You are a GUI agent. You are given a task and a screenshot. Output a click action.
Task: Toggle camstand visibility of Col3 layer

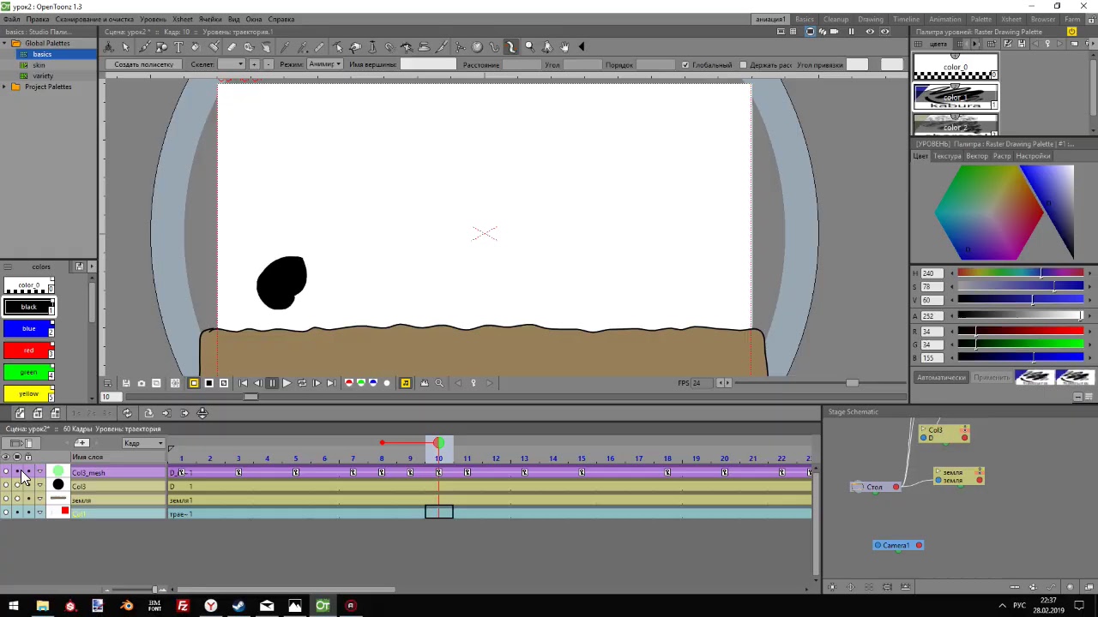click(17, 486)
